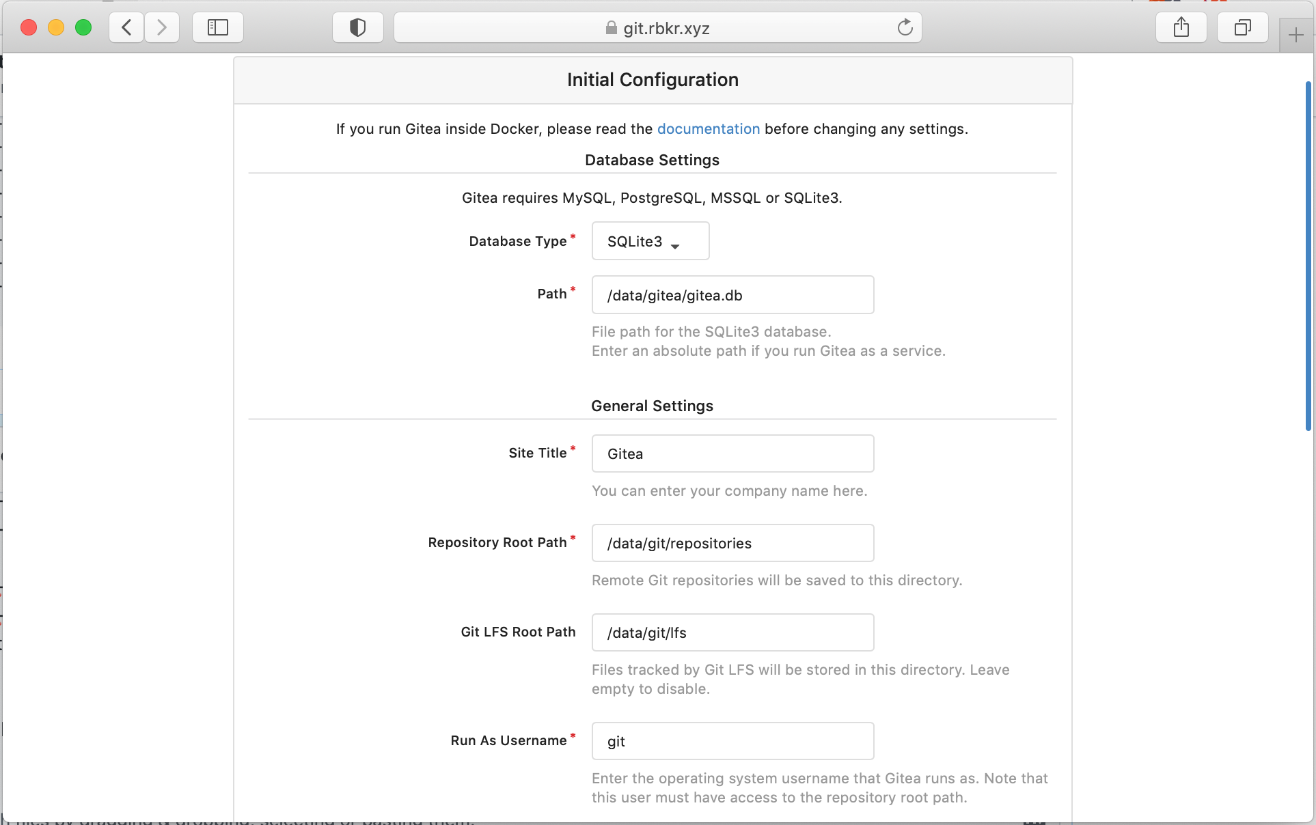Click the Initial Configuration heading
1316x825 pixels.
[x=653, y=80]
